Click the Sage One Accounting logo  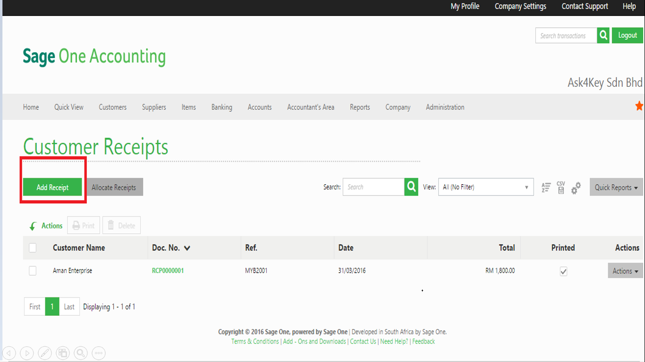click(94, 57)
